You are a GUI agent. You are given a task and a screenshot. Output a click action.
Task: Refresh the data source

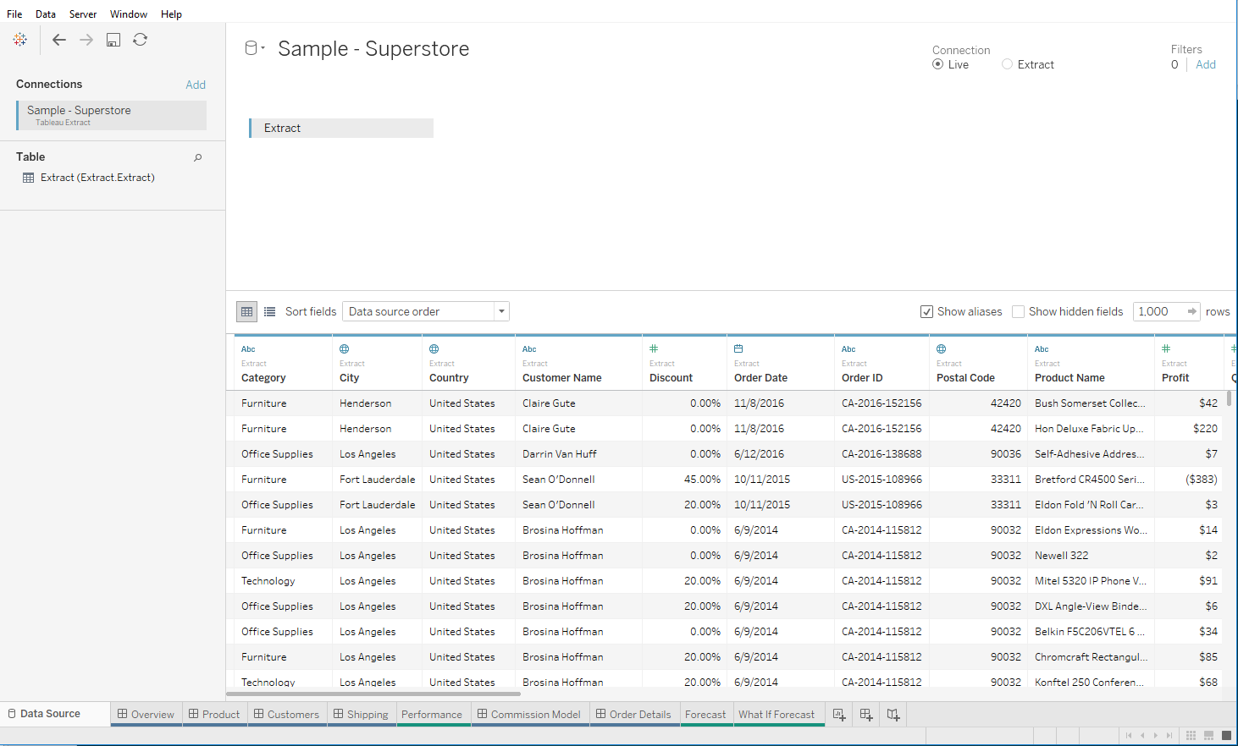(x=140, y=39)
